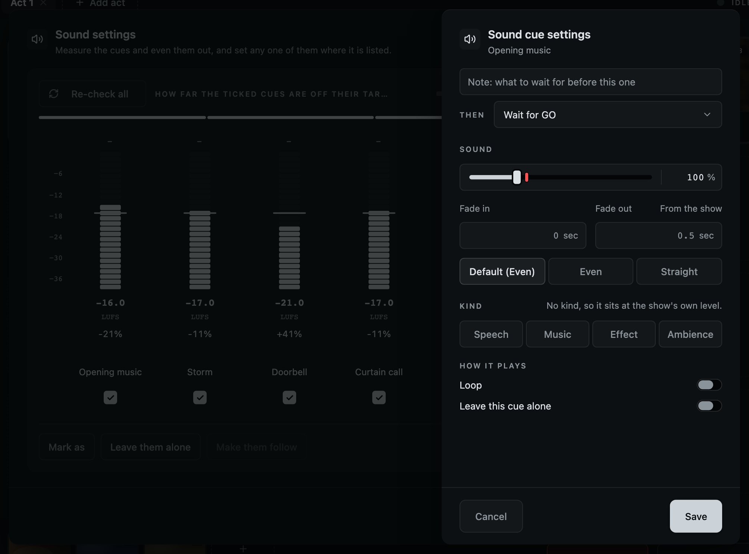Set cue kind to Effect
Screen dimensions: 749x554
click(x=624, y=334)
